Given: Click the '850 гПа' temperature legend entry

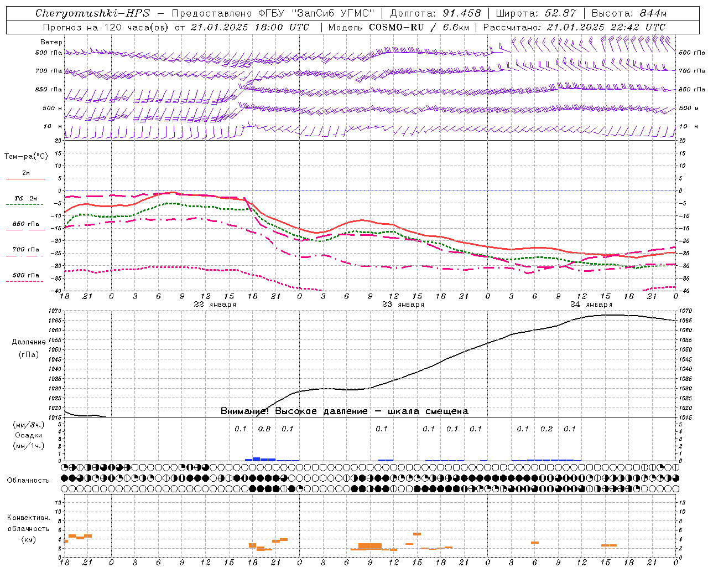Looking at the screenshot, I should coord(26,224).
